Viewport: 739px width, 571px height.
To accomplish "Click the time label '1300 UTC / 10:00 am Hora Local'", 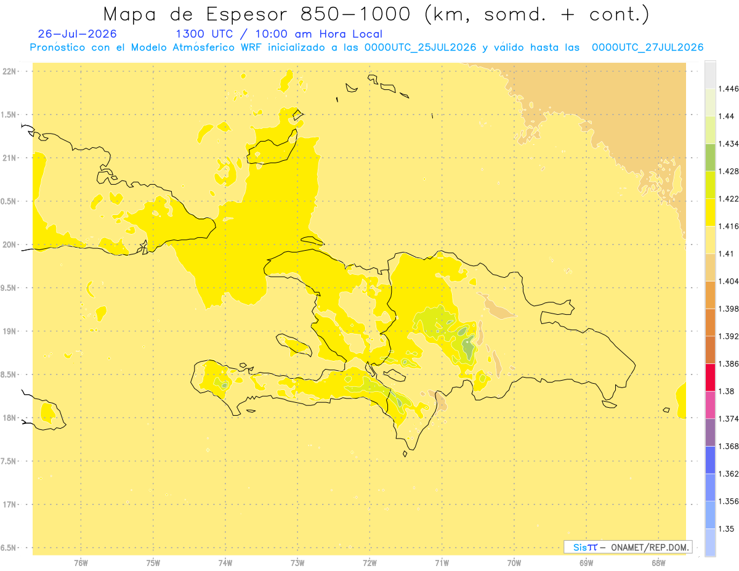I will [x=279, y=34].
